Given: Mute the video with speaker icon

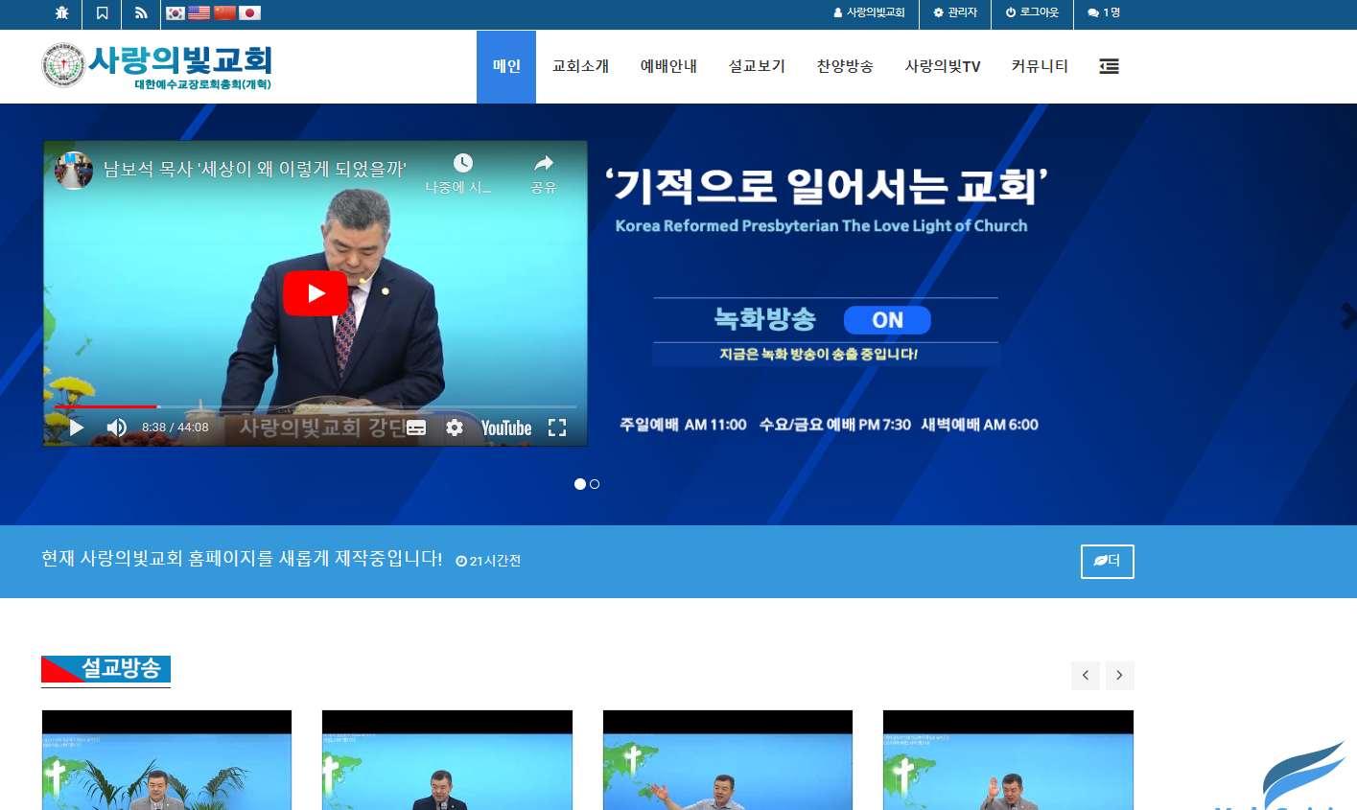Looking at the screenshot, I should 116,428.
